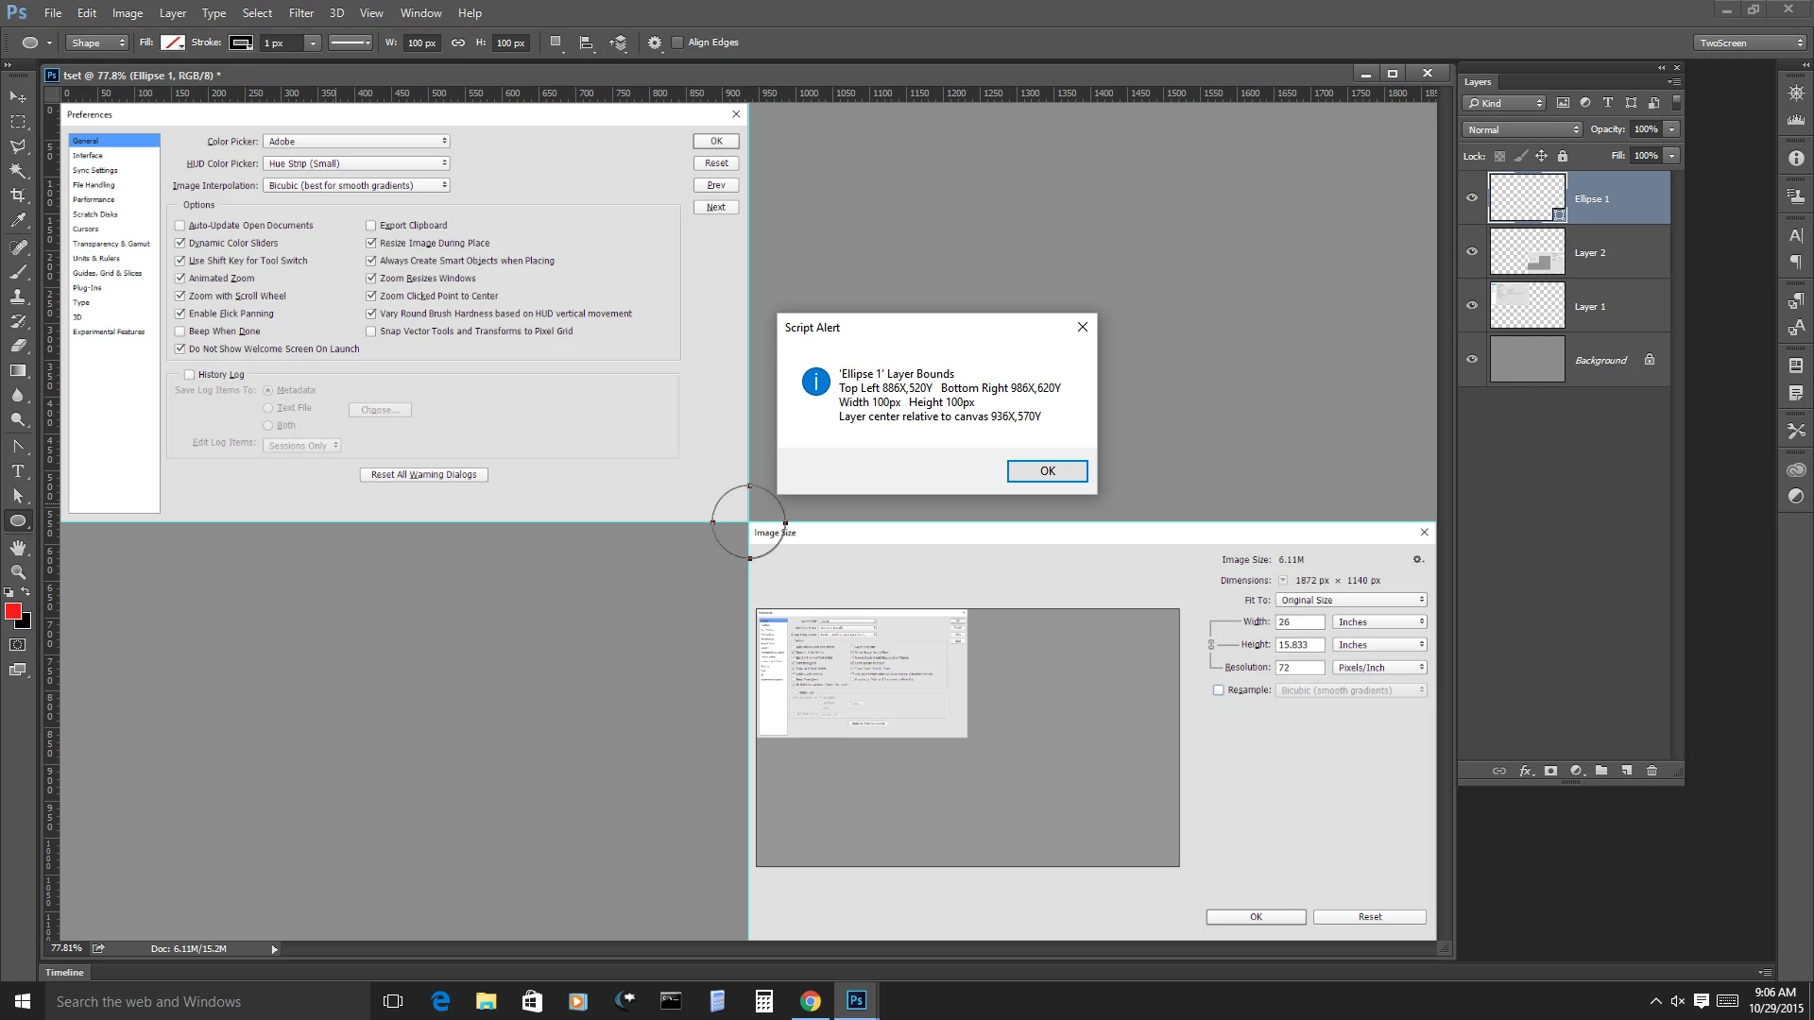Open the Layer menu
Viewport: 1814px width, 1020px height.
tap(172, 13)
